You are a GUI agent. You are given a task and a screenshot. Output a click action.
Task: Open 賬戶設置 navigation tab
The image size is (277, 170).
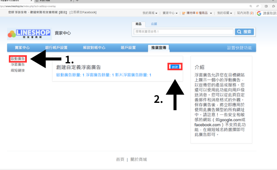128,48
